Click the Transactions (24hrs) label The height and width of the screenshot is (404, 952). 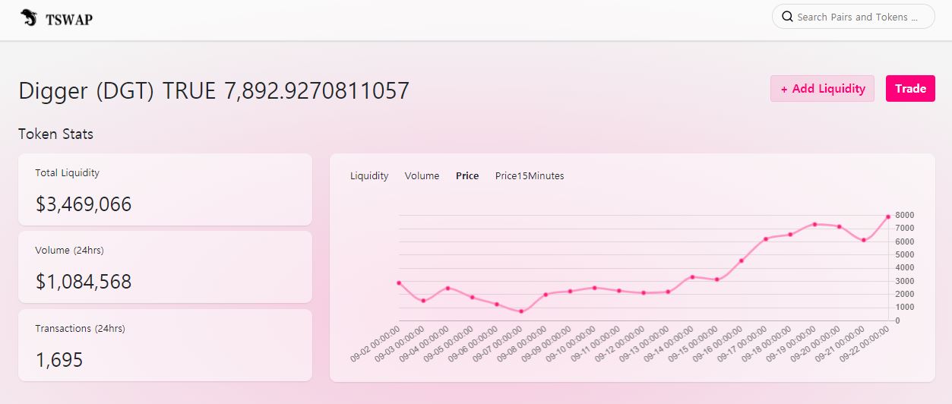click(x=80, y=329)
